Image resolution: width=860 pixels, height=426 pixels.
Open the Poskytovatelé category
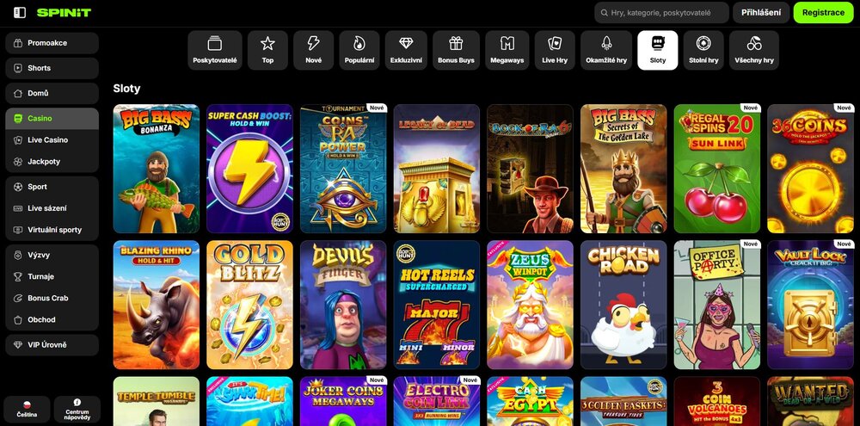coord(214,50)
